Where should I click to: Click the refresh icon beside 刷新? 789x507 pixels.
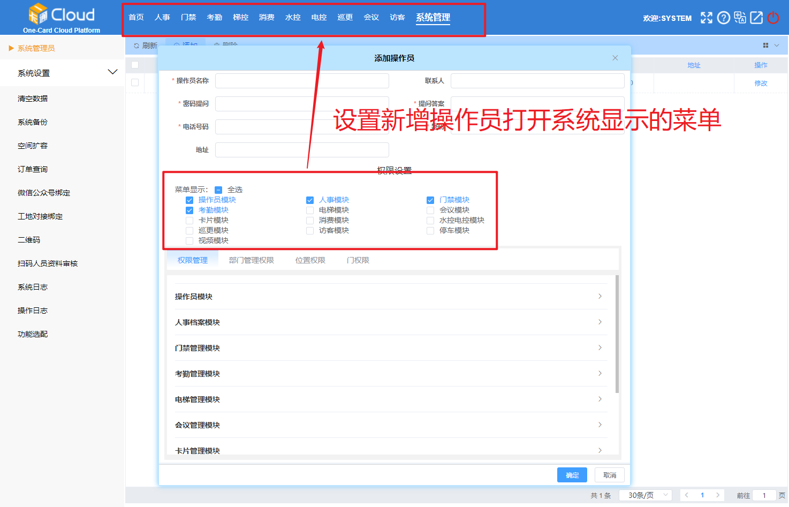click(136, 46)
